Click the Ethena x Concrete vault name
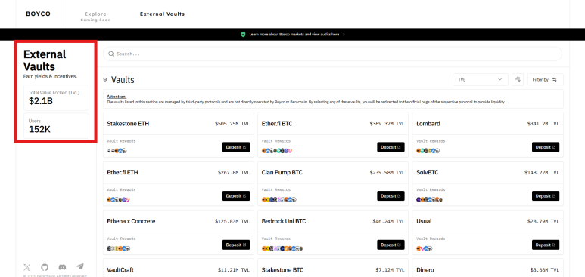The height and width of the screenshot is (277, 585). (131, 221)
